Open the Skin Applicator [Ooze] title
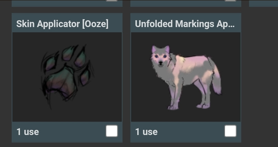This screenshot has width=278, height=147. pyautogui.click(x=62, y=24)
